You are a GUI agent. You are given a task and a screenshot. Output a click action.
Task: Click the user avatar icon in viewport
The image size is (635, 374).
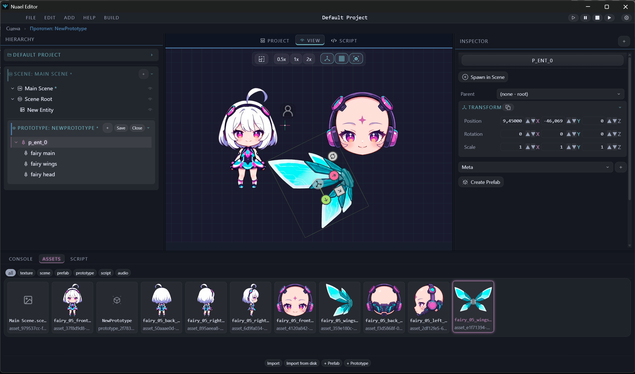click(x=288, y=111)
